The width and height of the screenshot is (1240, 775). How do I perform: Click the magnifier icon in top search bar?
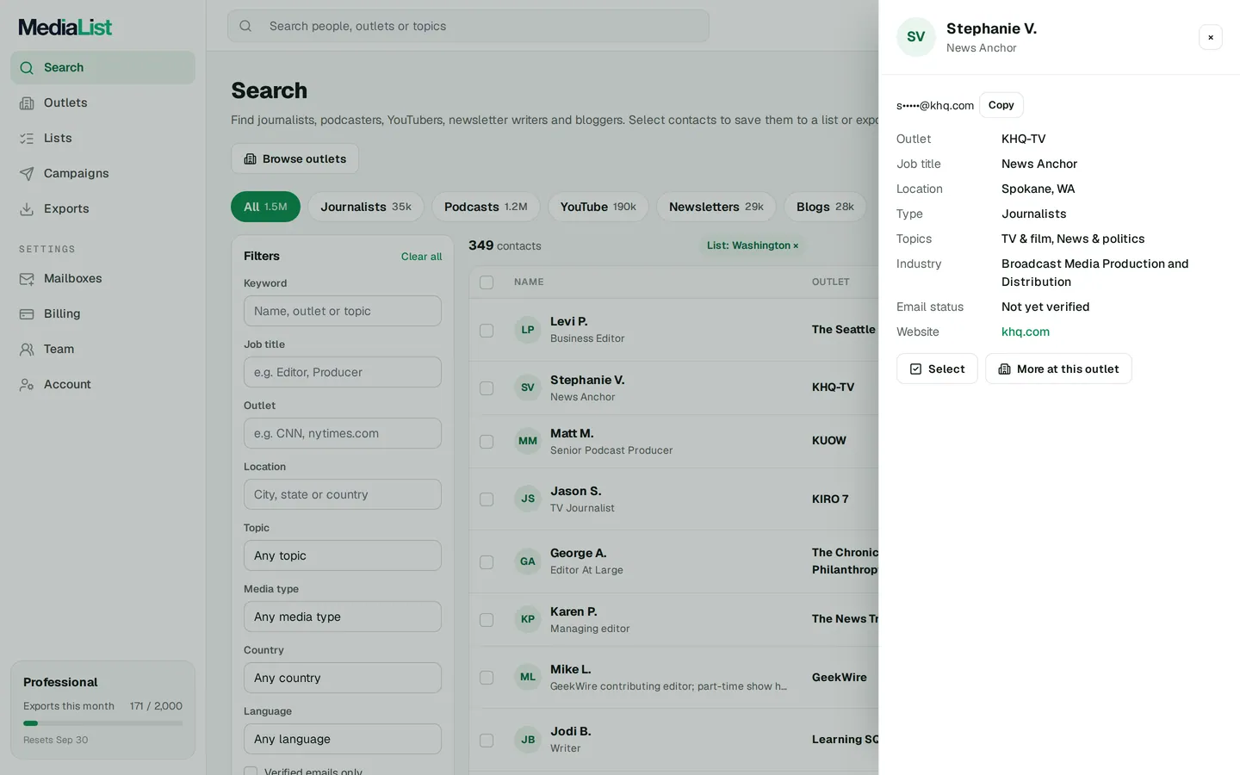(245, 26)
